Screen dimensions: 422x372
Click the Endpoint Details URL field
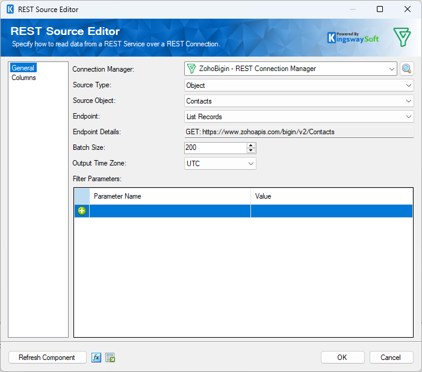tap(299, 132)
